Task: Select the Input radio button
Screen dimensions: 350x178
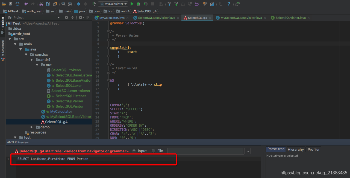Action: [x=134, y=151]
